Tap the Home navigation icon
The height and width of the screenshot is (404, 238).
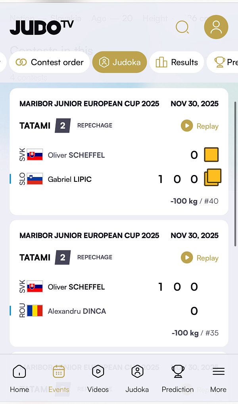click(19, 378)
